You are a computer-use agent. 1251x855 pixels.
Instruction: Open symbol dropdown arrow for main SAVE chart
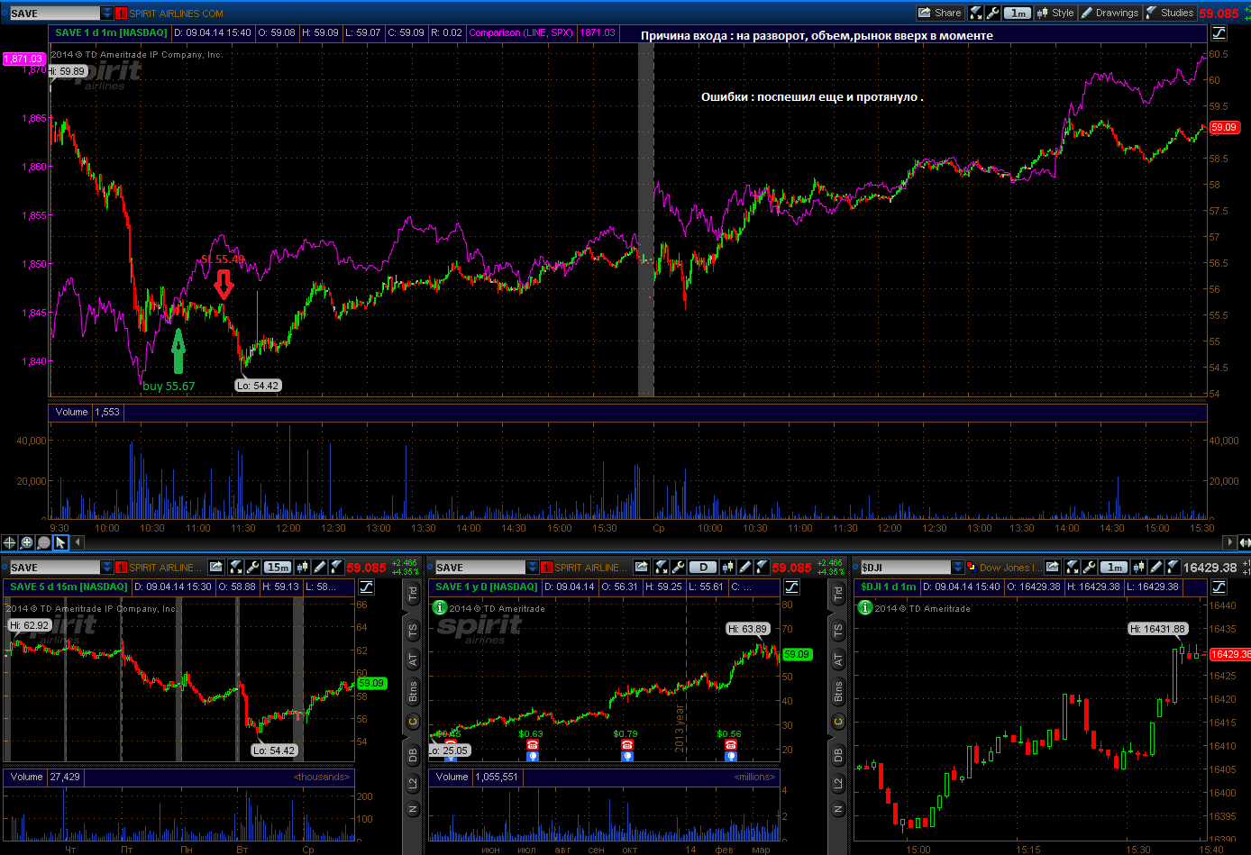(x=107, y=14)
